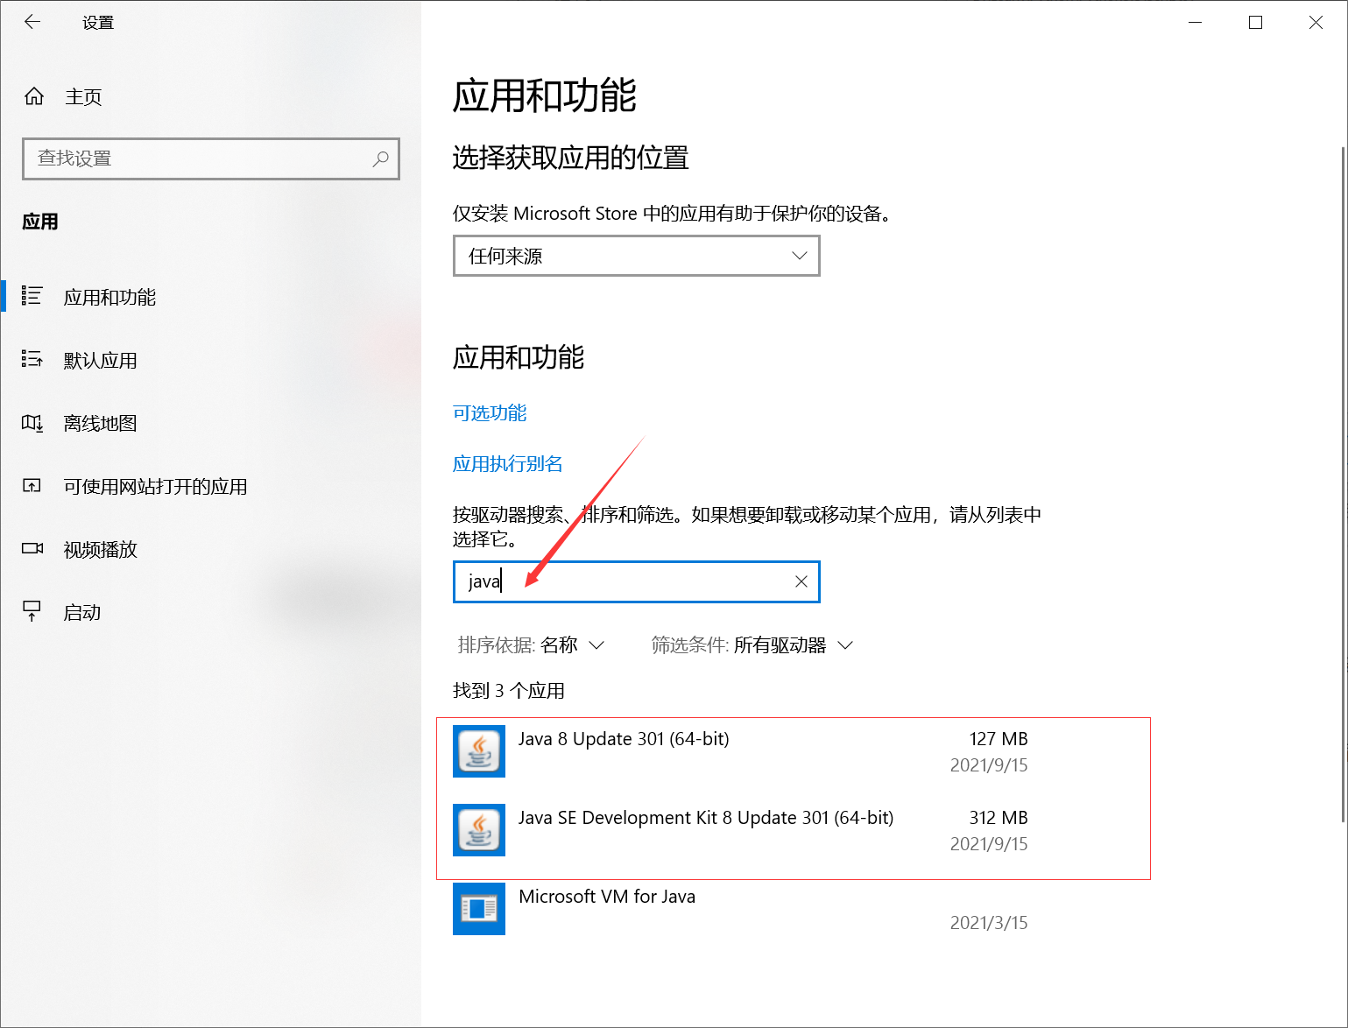
Task: Click the 2021/3/15 install date
Action: point(989,923)
